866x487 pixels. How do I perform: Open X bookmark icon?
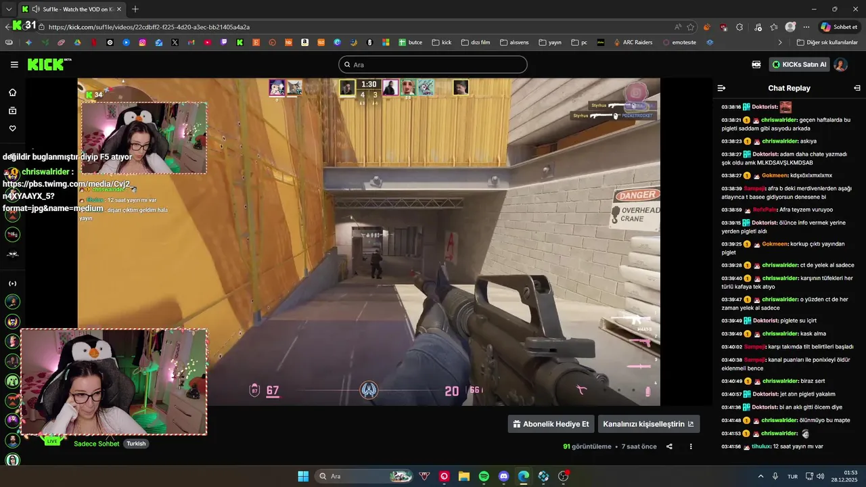[x=175, y=42]
